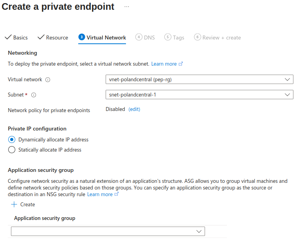Screen dimensions: 304x243
Task: Open the ellipsis menu next to the page title
Action: (x=127, y=7)
